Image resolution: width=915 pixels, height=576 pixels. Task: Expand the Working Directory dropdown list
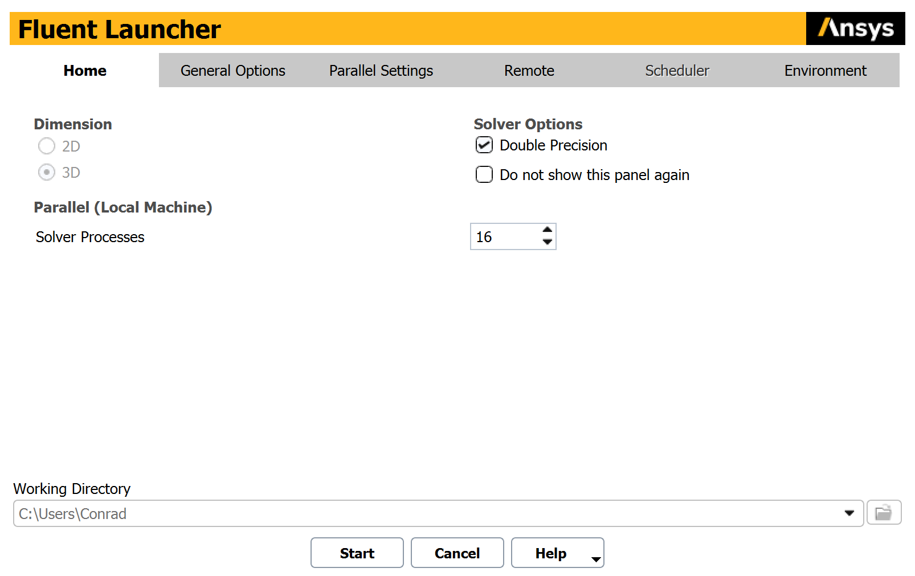click(x=849, y=513)
